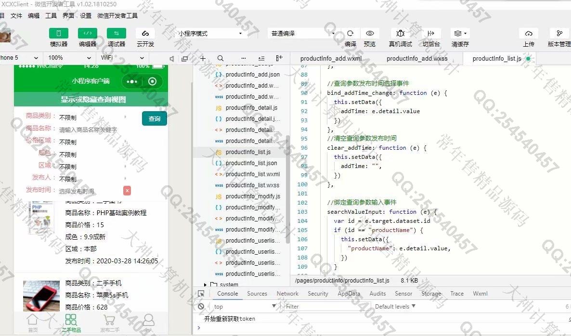Click the detach simulator window icon
Screen dimensions: 571x336
[x=184, y=59]
